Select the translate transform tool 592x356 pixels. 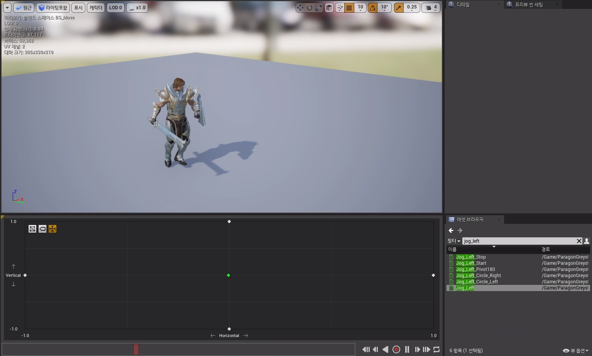[x=300, y=8]
